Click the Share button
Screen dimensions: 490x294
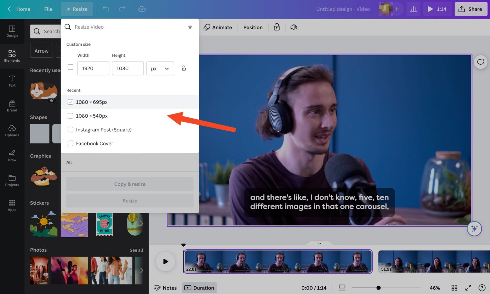click(471, 9)
